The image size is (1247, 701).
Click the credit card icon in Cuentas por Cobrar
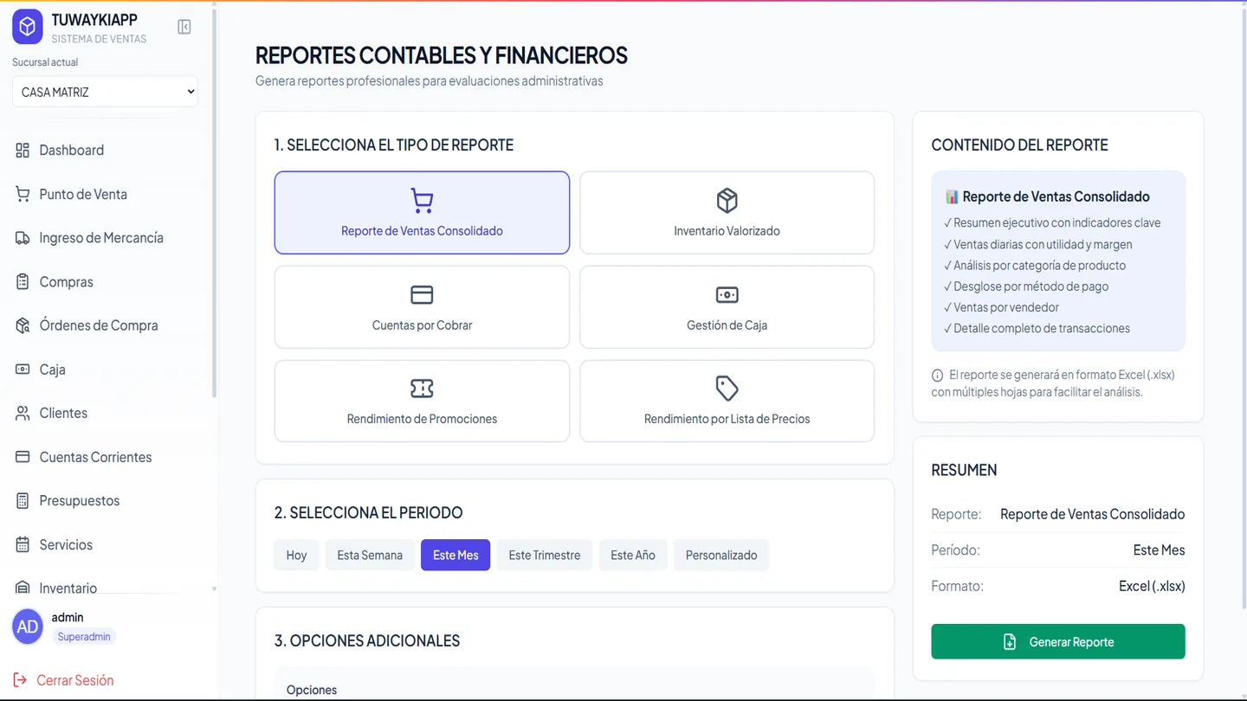(422, 295)
